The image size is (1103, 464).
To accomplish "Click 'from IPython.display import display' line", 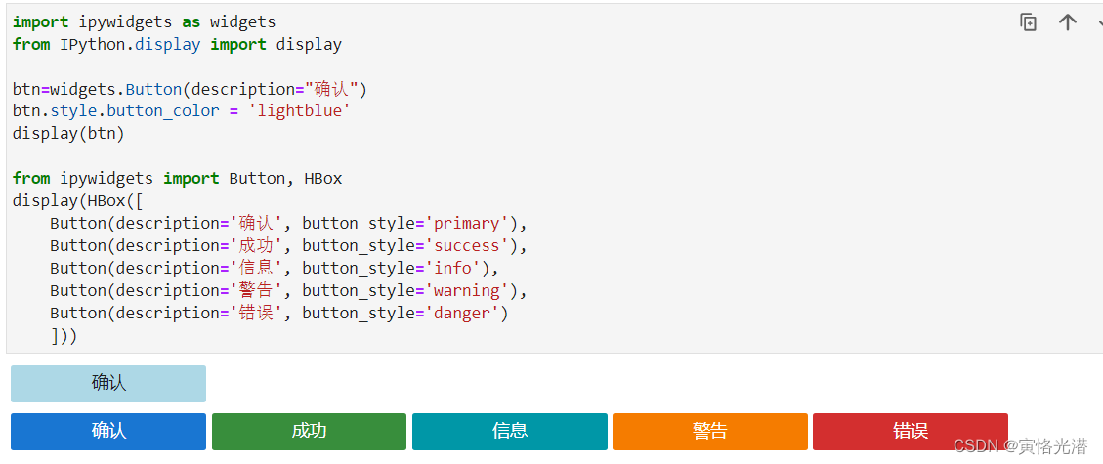I will click(x=177, y=45).
